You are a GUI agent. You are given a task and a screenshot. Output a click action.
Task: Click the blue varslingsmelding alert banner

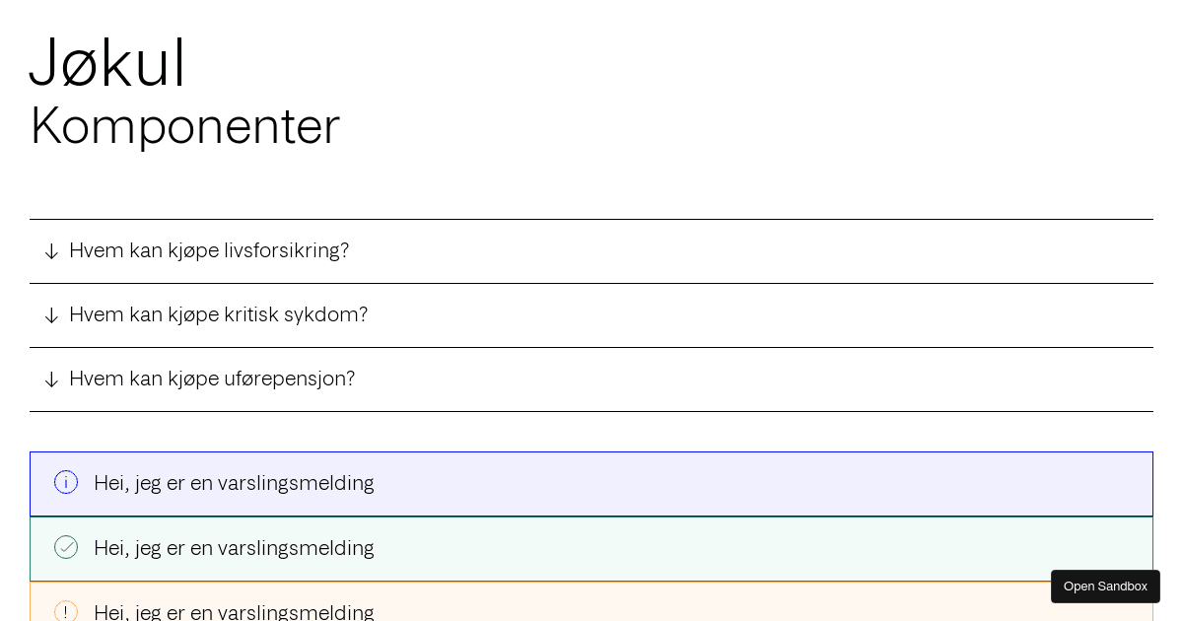coord(591,482)
